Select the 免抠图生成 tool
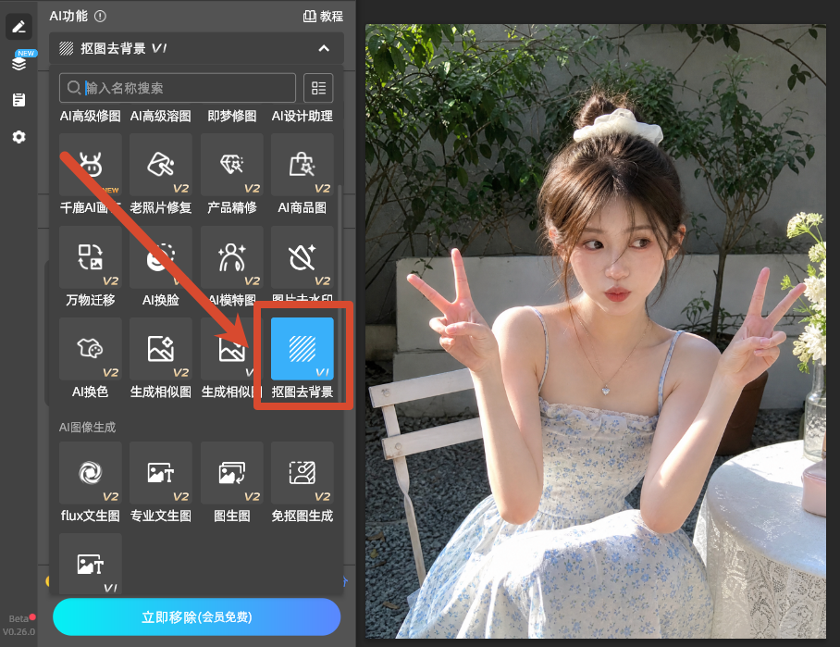840x647 pixels. pyautogui.click(x=303, y=482)
